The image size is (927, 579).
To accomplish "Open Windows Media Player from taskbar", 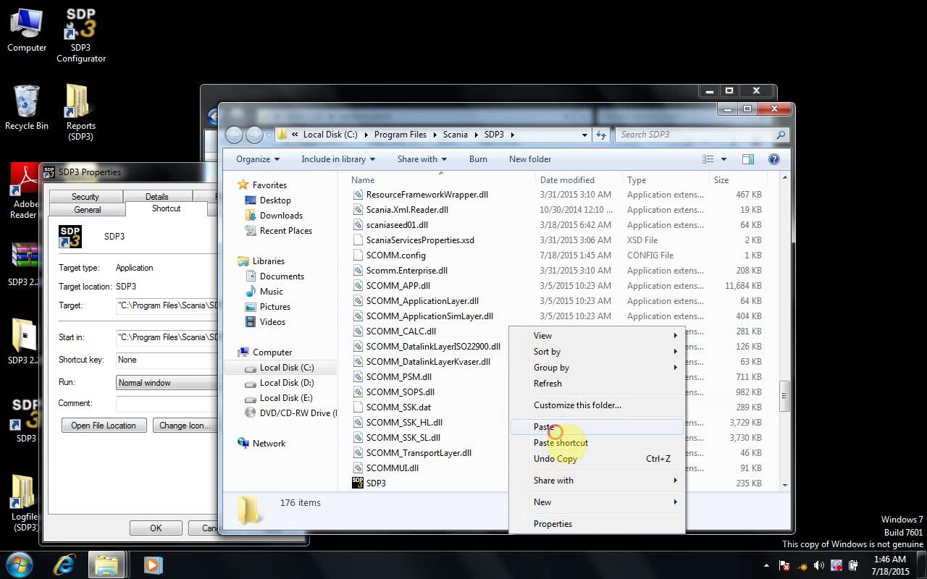I will (152, 564).
